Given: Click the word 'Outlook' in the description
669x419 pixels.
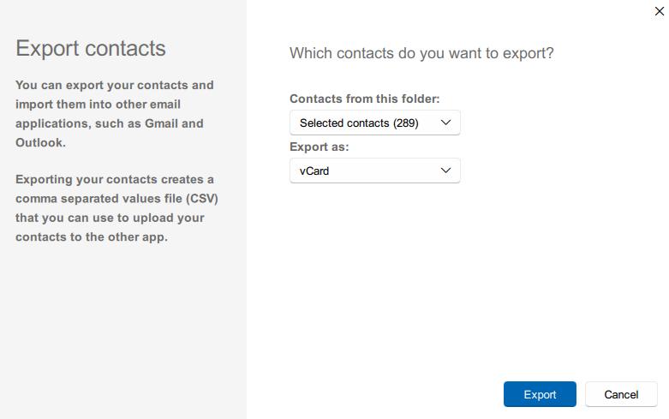Looking at the screenshot, I should tap(39, 142).
